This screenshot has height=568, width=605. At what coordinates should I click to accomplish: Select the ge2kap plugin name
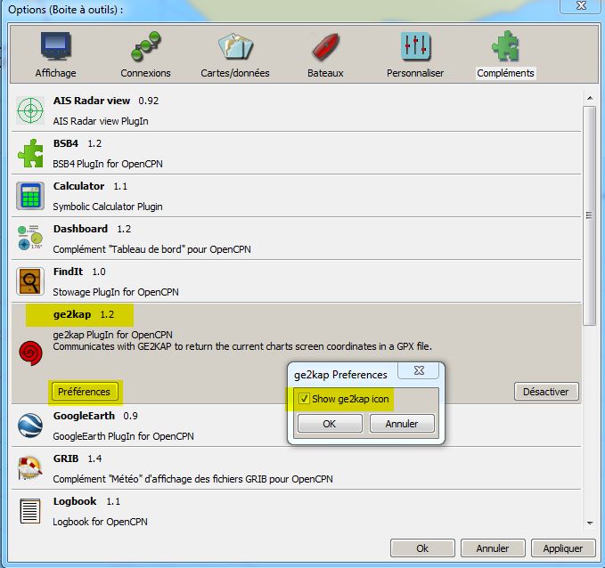click(72, 314)
